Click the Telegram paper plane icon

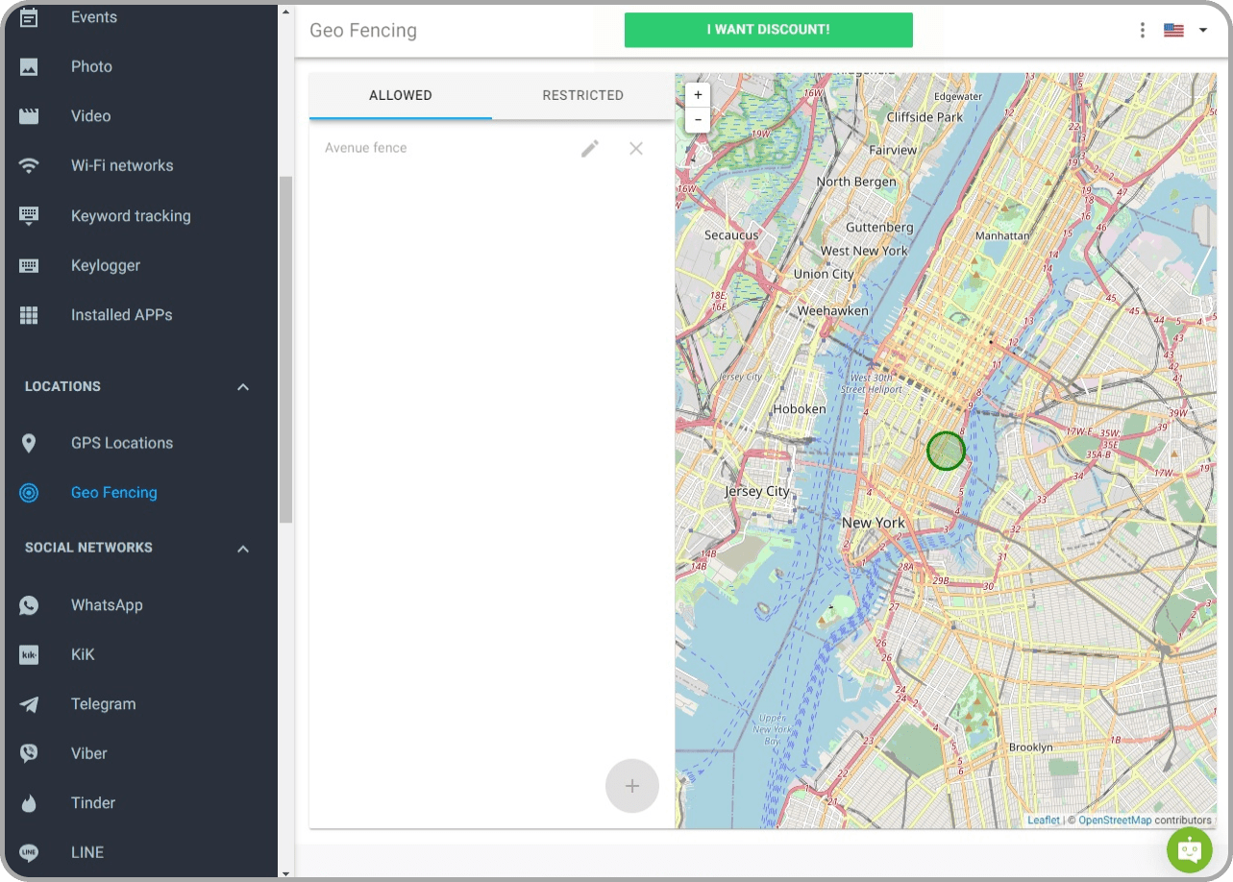pyautogui.click(x=29, y=704)
